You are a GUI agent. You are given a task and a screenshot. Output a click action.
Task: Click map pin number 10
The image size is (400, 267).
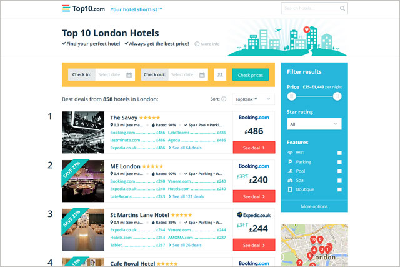pyautogui.click(x=313, y=240)
